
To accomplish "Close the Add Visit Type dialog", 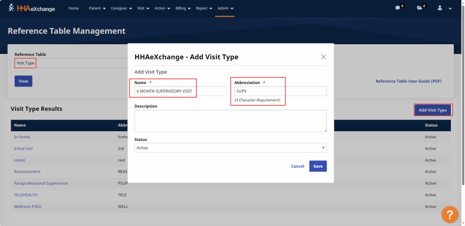I will (323, 57).
